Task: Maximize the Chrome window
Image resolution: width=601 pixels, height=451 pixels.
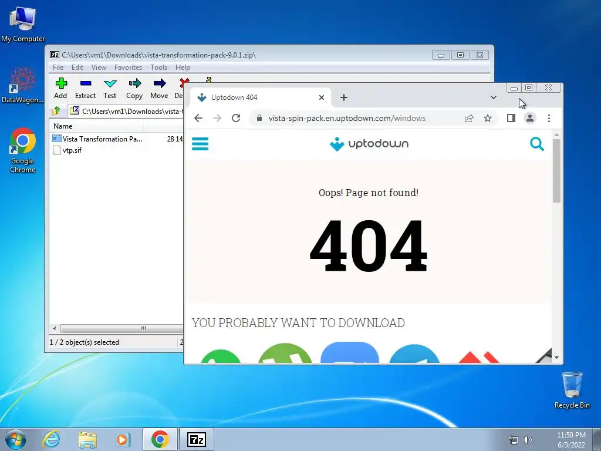Action: point(529,88)
